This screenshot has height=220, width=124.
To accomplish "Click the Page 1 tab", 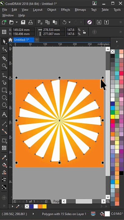I will 56,201.
